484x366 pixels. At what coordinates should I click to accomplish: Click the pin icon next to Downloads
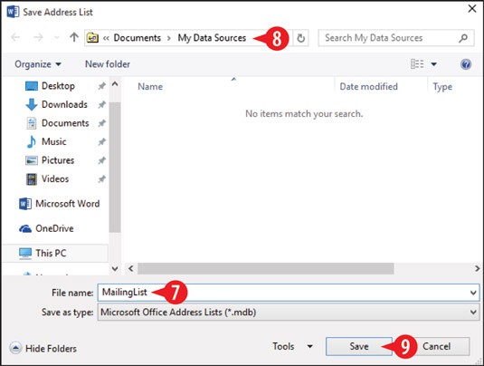[102, 104]
